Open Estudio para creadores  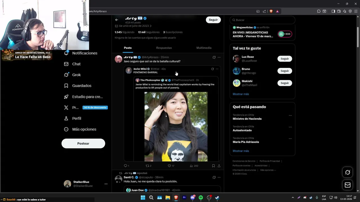coord(83,97)
